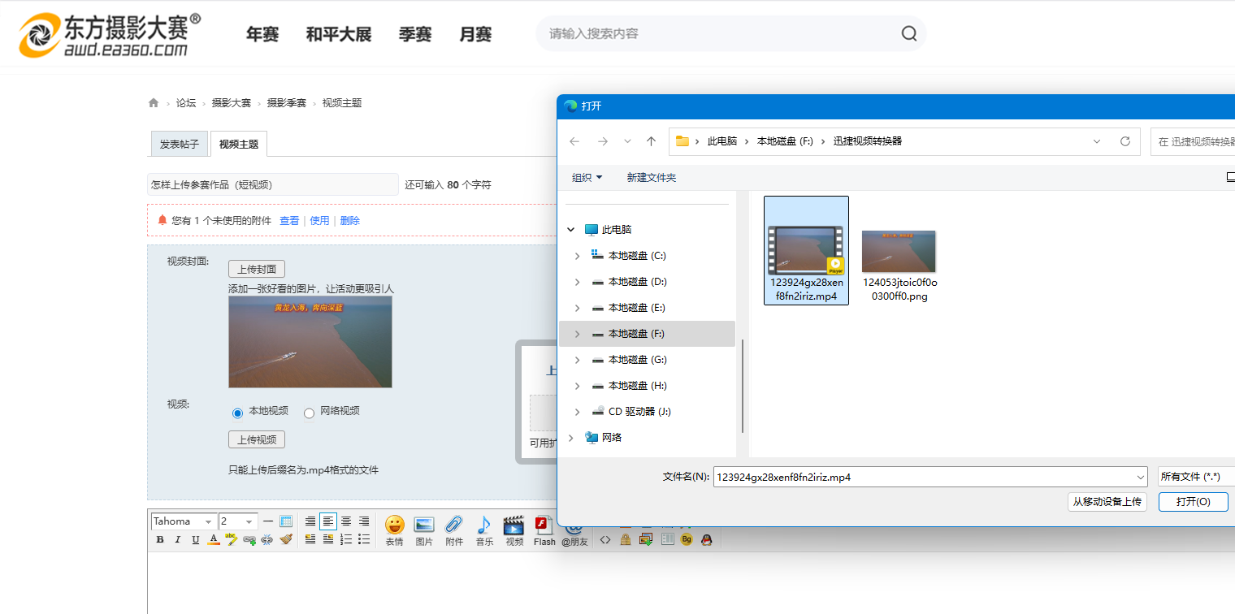Click the 图片 insert image icon
Image resolution: width=1235 pixels, height=614 pixels.
[x=424, y=530]
